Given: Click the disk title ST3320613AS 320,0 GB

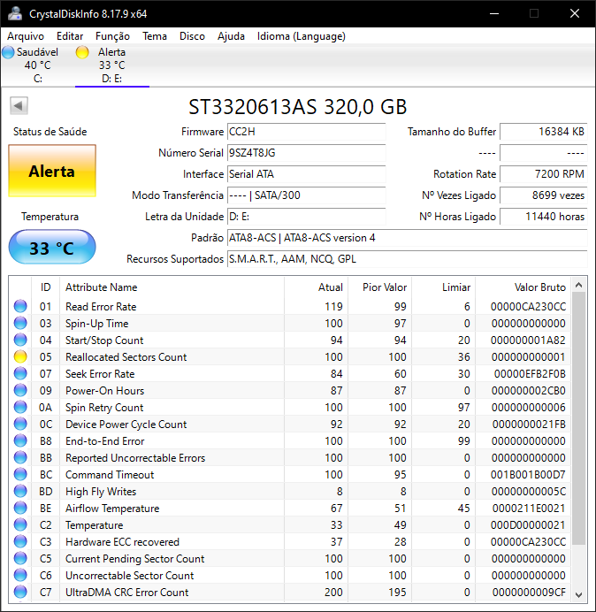Looking at the screenshot, I should tap(298, 106).
